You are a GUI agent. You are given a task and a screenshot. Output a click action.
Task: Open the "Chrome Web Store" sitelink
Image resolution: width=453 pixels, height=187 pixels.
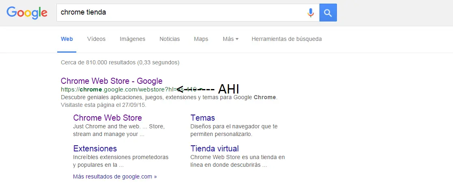[108, 117]
